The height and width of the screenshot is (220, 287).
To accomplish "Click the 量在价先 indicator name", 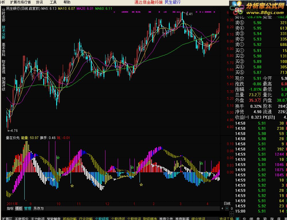I will pyautogui.click(x=13, y=138).
